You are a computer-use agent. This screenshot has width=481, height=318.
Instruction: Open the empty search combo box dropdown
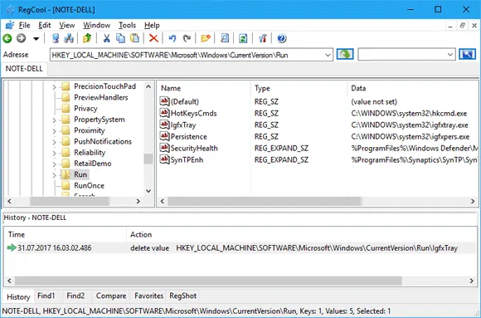coord(450,55)
